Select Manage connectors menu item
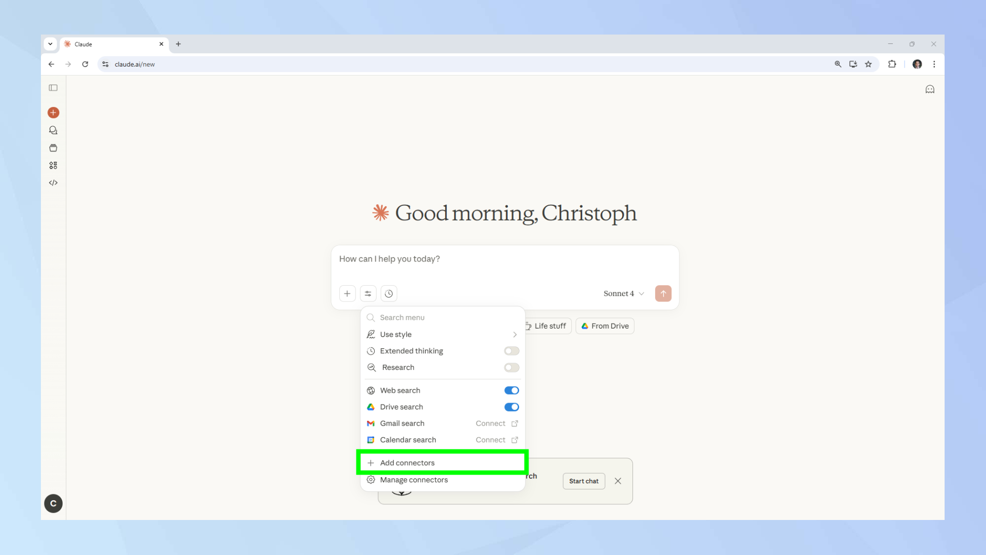This screenshot has height=555, width=986. tap(414, 480)
